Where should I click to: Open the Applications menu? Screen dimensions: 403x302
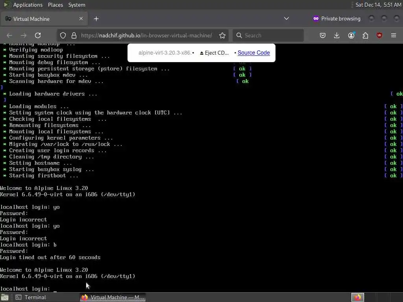click(x=28, y=5)
